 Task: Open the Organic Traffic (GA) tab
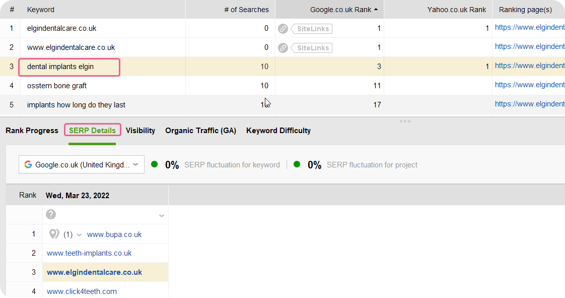(x=201, y=131)
